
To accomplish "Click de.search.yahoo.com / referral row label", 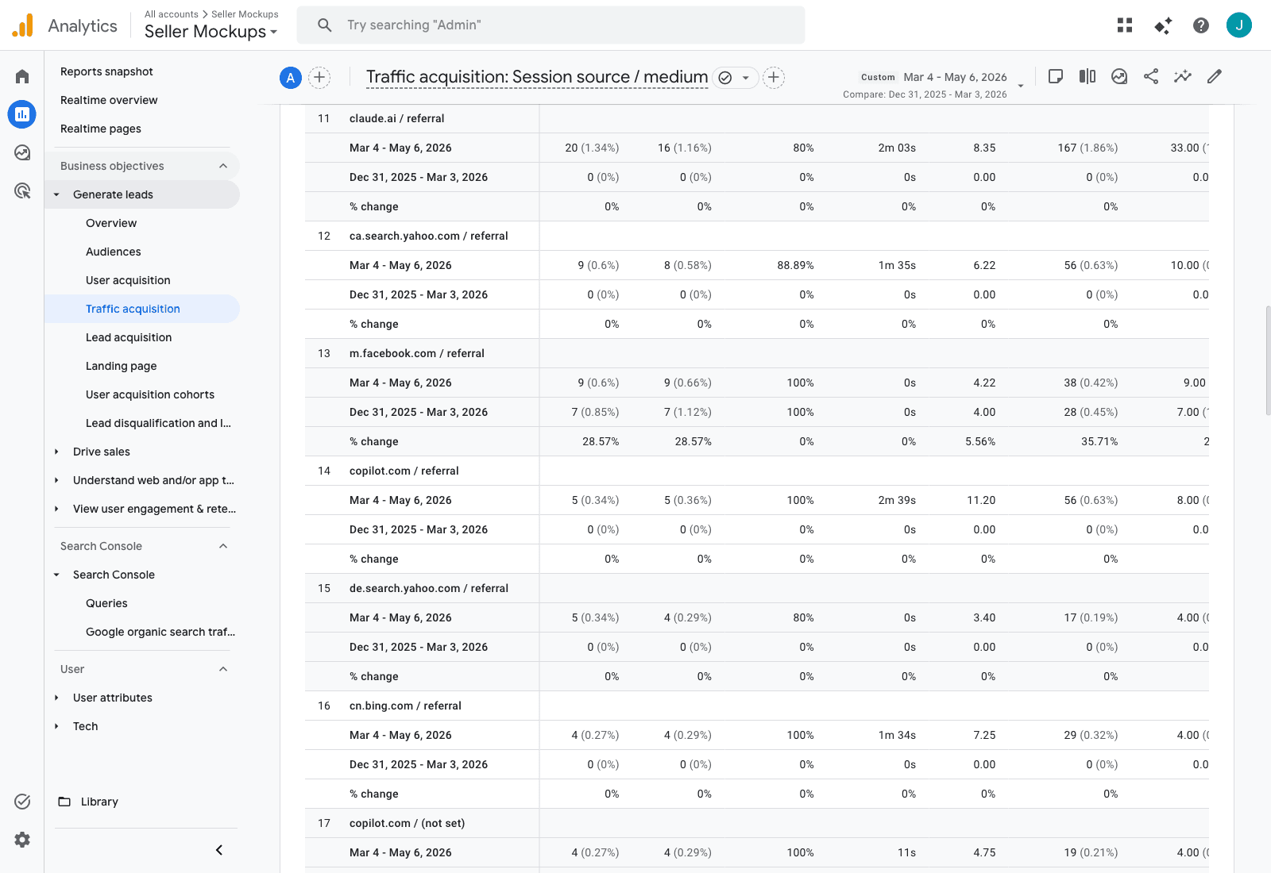I will tap(429, 588).
